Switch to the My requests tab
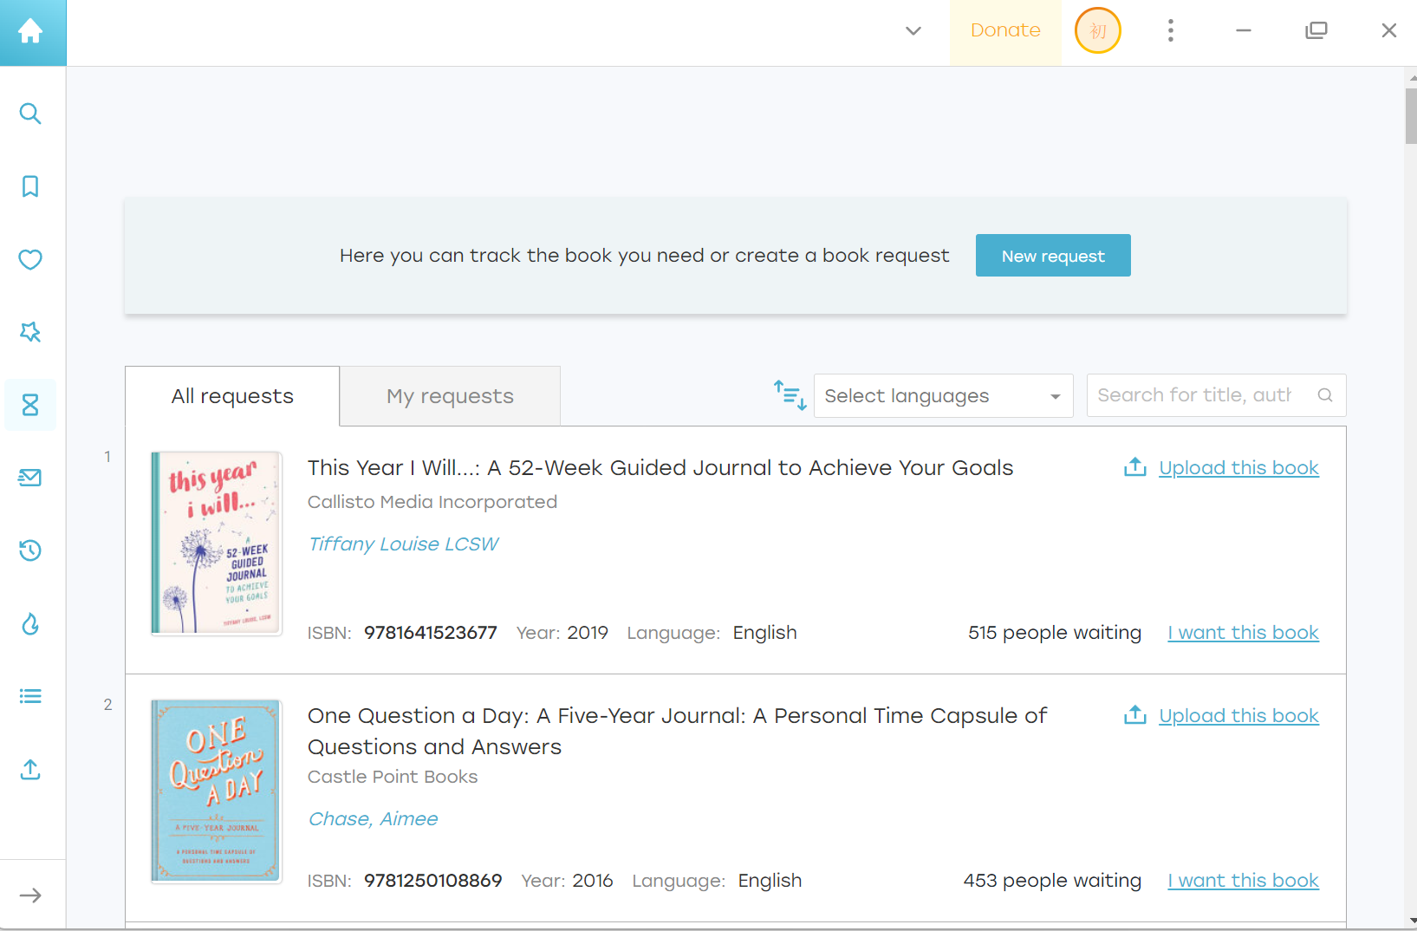 (450, 396)
